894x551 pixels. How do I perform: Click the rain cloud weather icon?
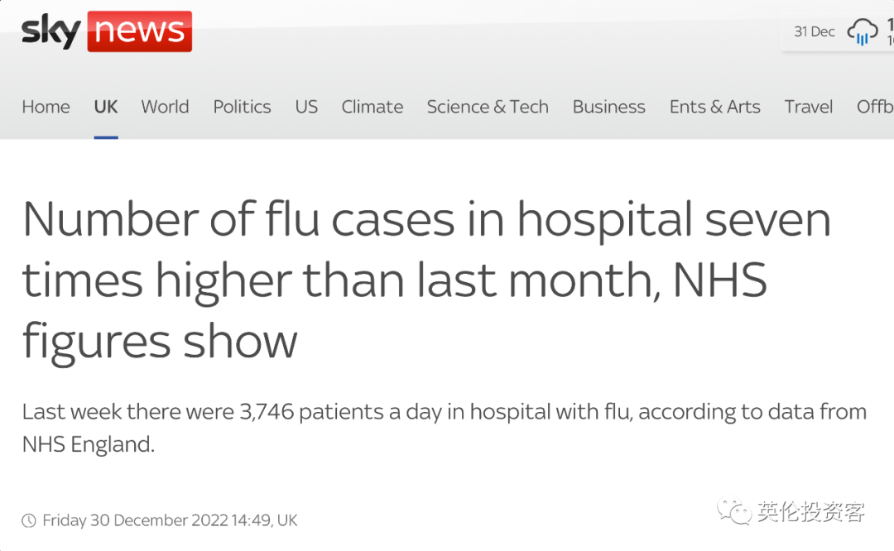click(862, 31)
